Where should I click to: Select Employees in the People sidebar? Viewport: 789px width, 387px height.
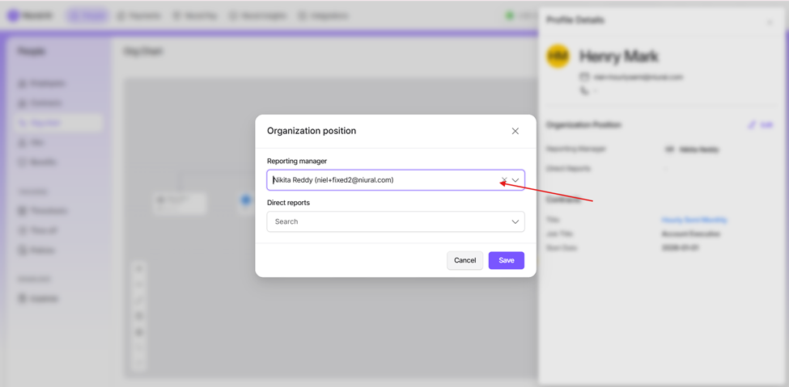point(48,83)
